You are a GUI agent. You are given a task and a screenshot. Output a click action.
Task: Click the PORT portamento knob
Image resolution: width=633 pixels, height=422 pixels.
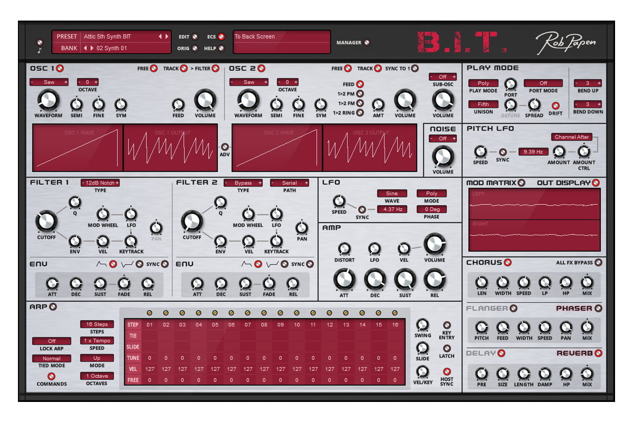[510, 84]
